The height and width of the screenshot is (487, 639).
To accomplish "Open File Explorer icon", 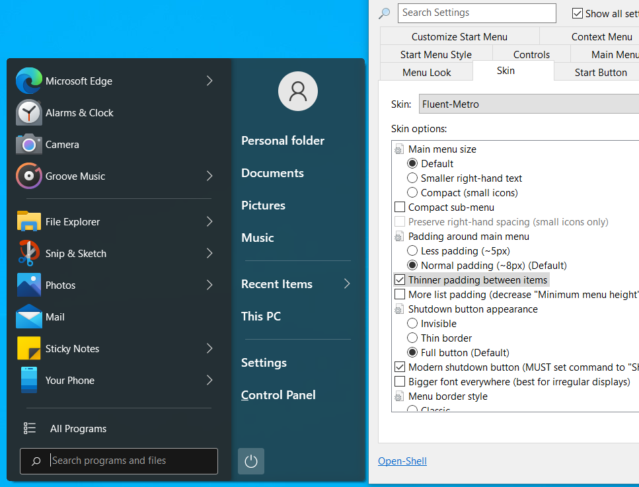I will [29, 221].
